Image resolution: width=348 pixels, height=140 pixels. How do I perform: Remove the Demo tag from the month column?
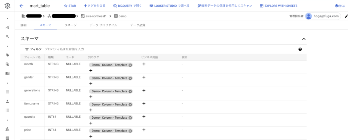pos(130,65)
